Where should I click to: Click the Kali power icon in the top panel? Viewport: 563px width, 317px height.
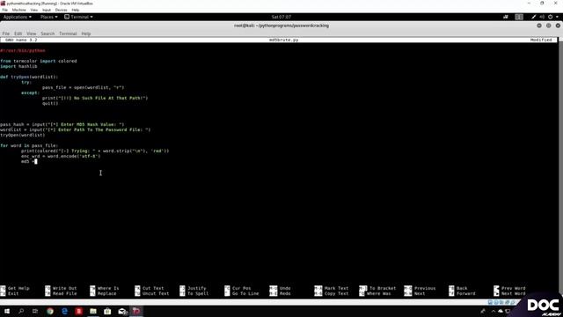click(x=550, y=17)
